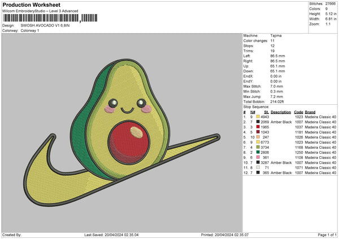Click 'Last Saved: 20/04/2024 02.35.04' footer
Screen dimensions: 339x239
(111, 234)
